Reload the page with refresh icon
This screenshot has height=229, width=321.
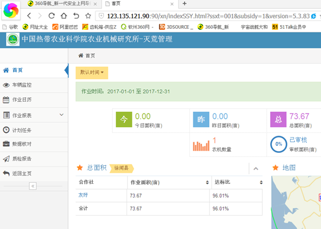click(x=52, y=16)
